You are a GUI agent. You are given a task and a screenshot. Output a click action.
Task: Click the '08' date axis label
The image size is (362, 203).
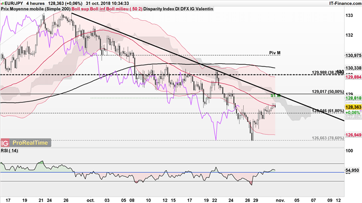pos(132,200)
